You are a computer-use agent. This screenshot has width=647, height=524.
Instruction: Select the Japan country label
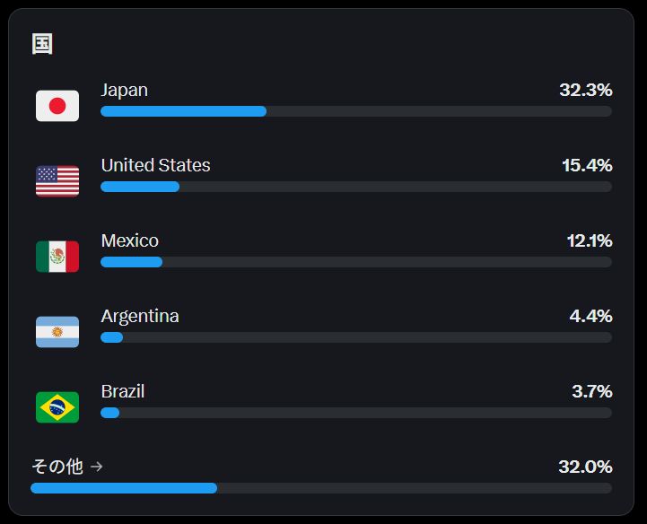pos(124,90)
